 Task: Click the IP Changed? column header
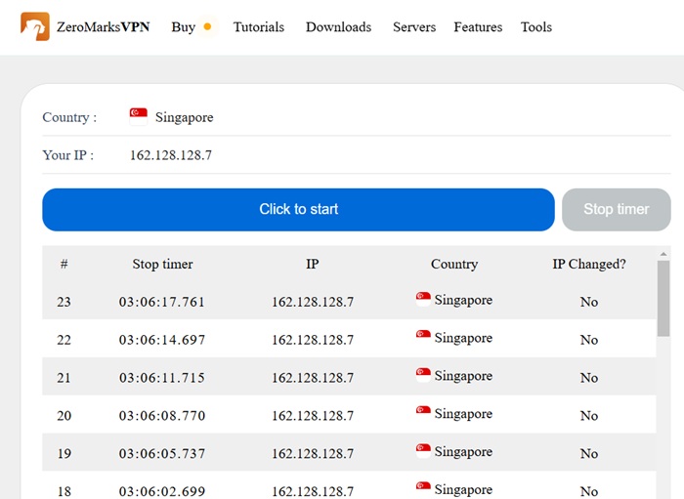coord(589,264)
